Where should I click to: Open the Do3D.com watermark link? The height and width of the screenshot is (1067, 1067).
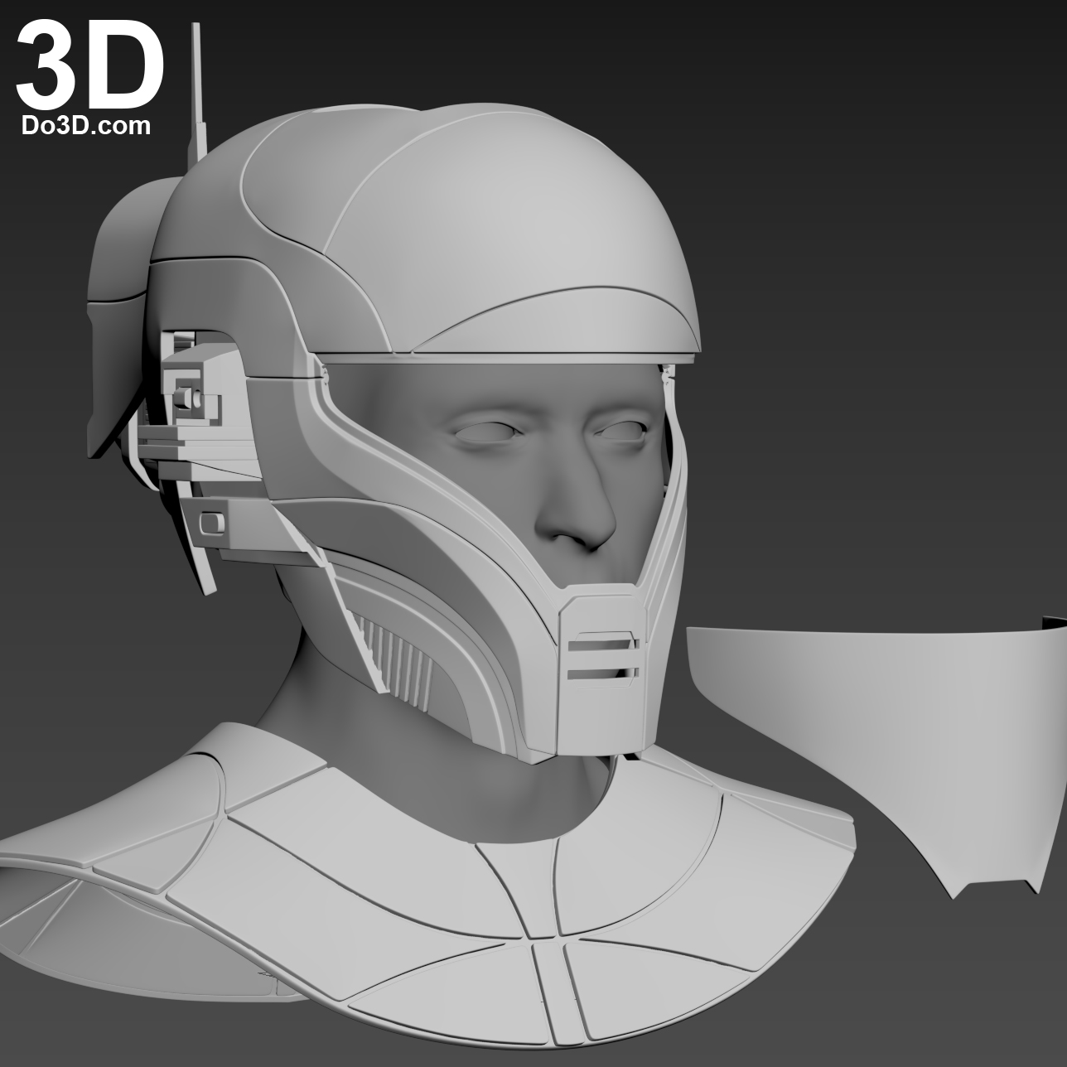(84, 126)
